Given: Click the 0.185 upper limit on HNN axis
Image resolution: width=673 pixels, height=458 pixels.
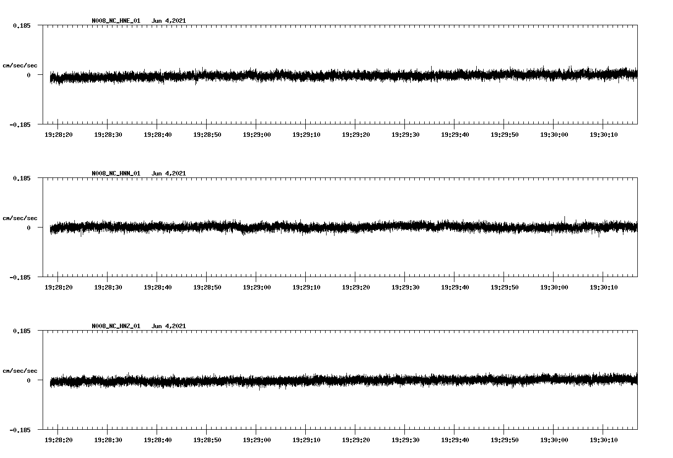Looking at the screenshot, I should 21,178.
